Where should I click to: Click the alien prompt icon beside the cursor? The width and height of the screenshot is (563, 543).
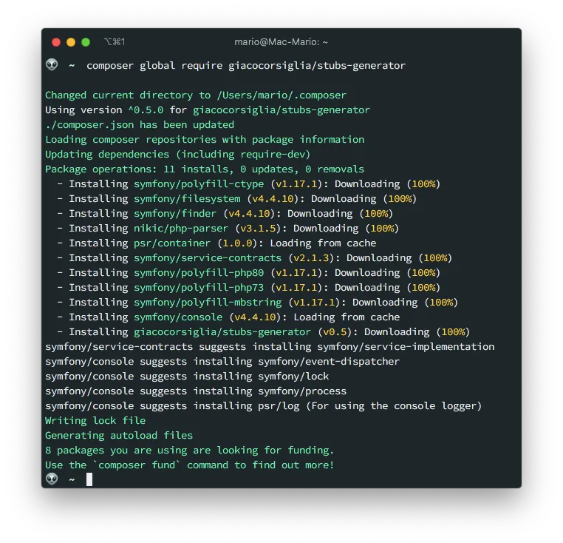(52, 479)
